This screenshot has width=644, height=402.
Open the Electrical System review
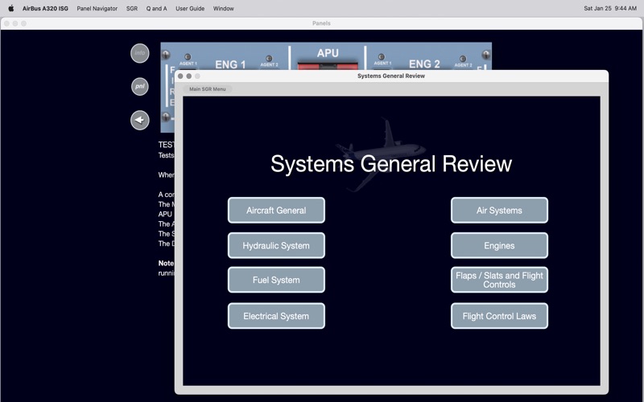276,316
